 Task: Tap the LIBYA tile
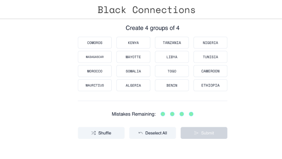click(x=172, y=57)
